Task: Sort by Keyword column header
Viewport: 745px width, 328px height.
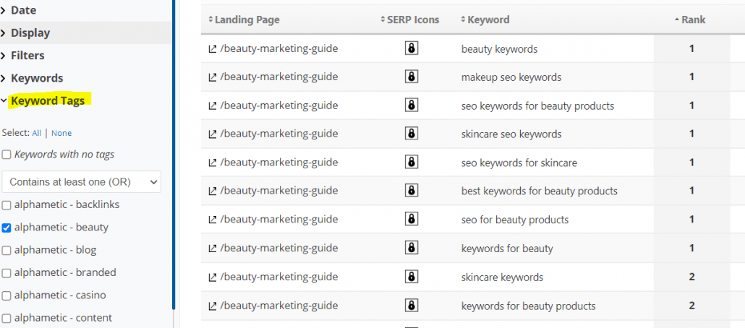Action: coord(485,20)
